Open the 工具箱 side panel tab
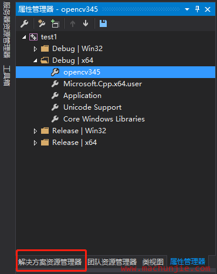The width and height of the screenshot is (217, 274). point(6,76)
